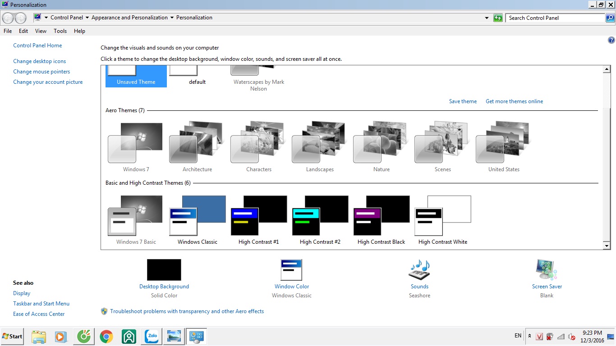Expand dropdown arrow after Control Panel breadcrumb
The height and width of the screenshot is (346, 616).
click(x=87, y=18)
